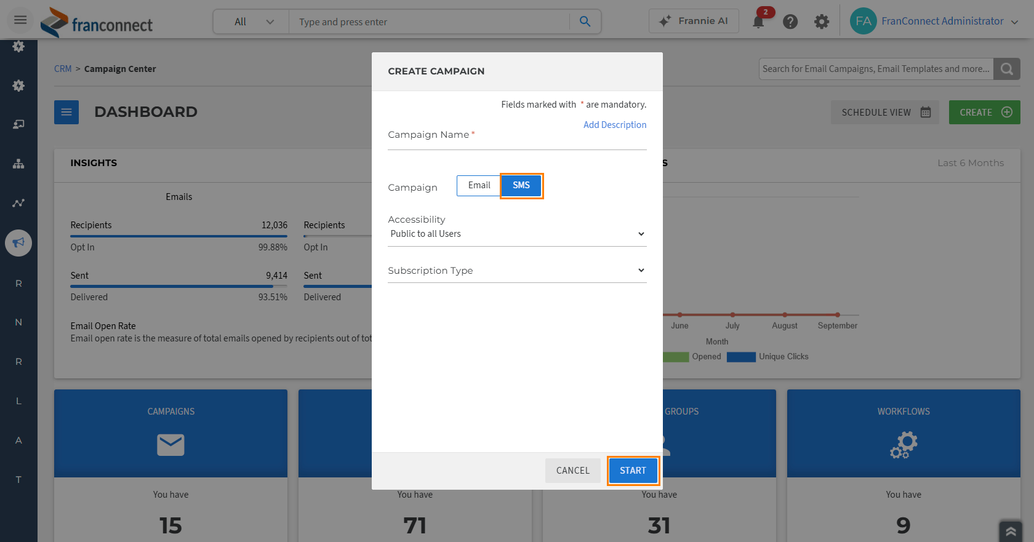
Task: Click CANCEL in the Create Campaign dialog
Action: point(573,471)
